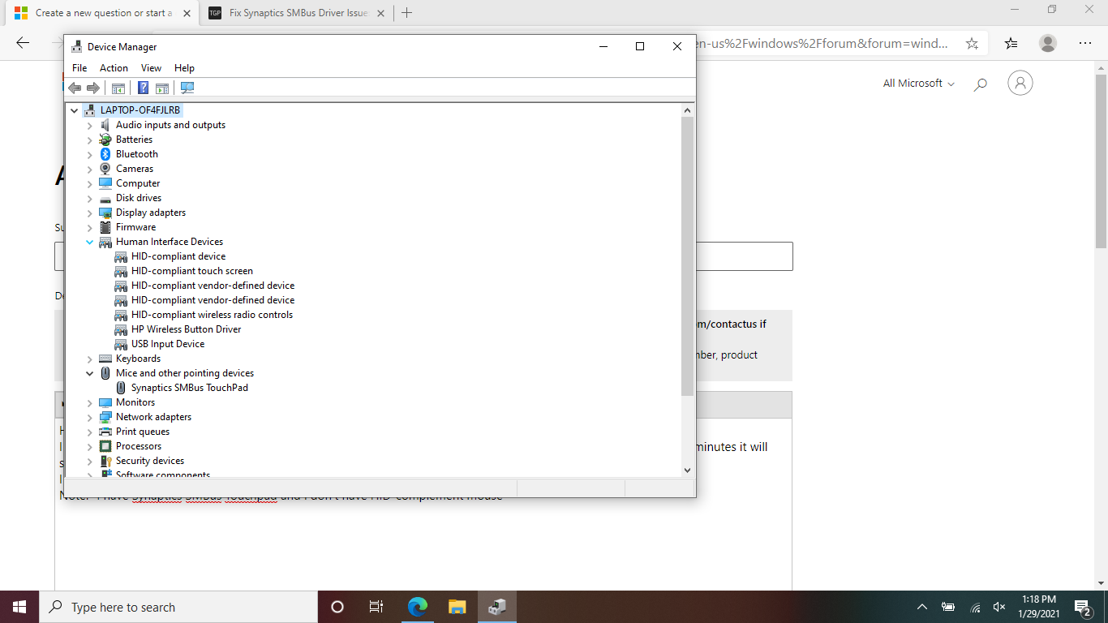The image size is (1108, 623).
Task: Open the notification center icon
Action: click(1083, 607)
